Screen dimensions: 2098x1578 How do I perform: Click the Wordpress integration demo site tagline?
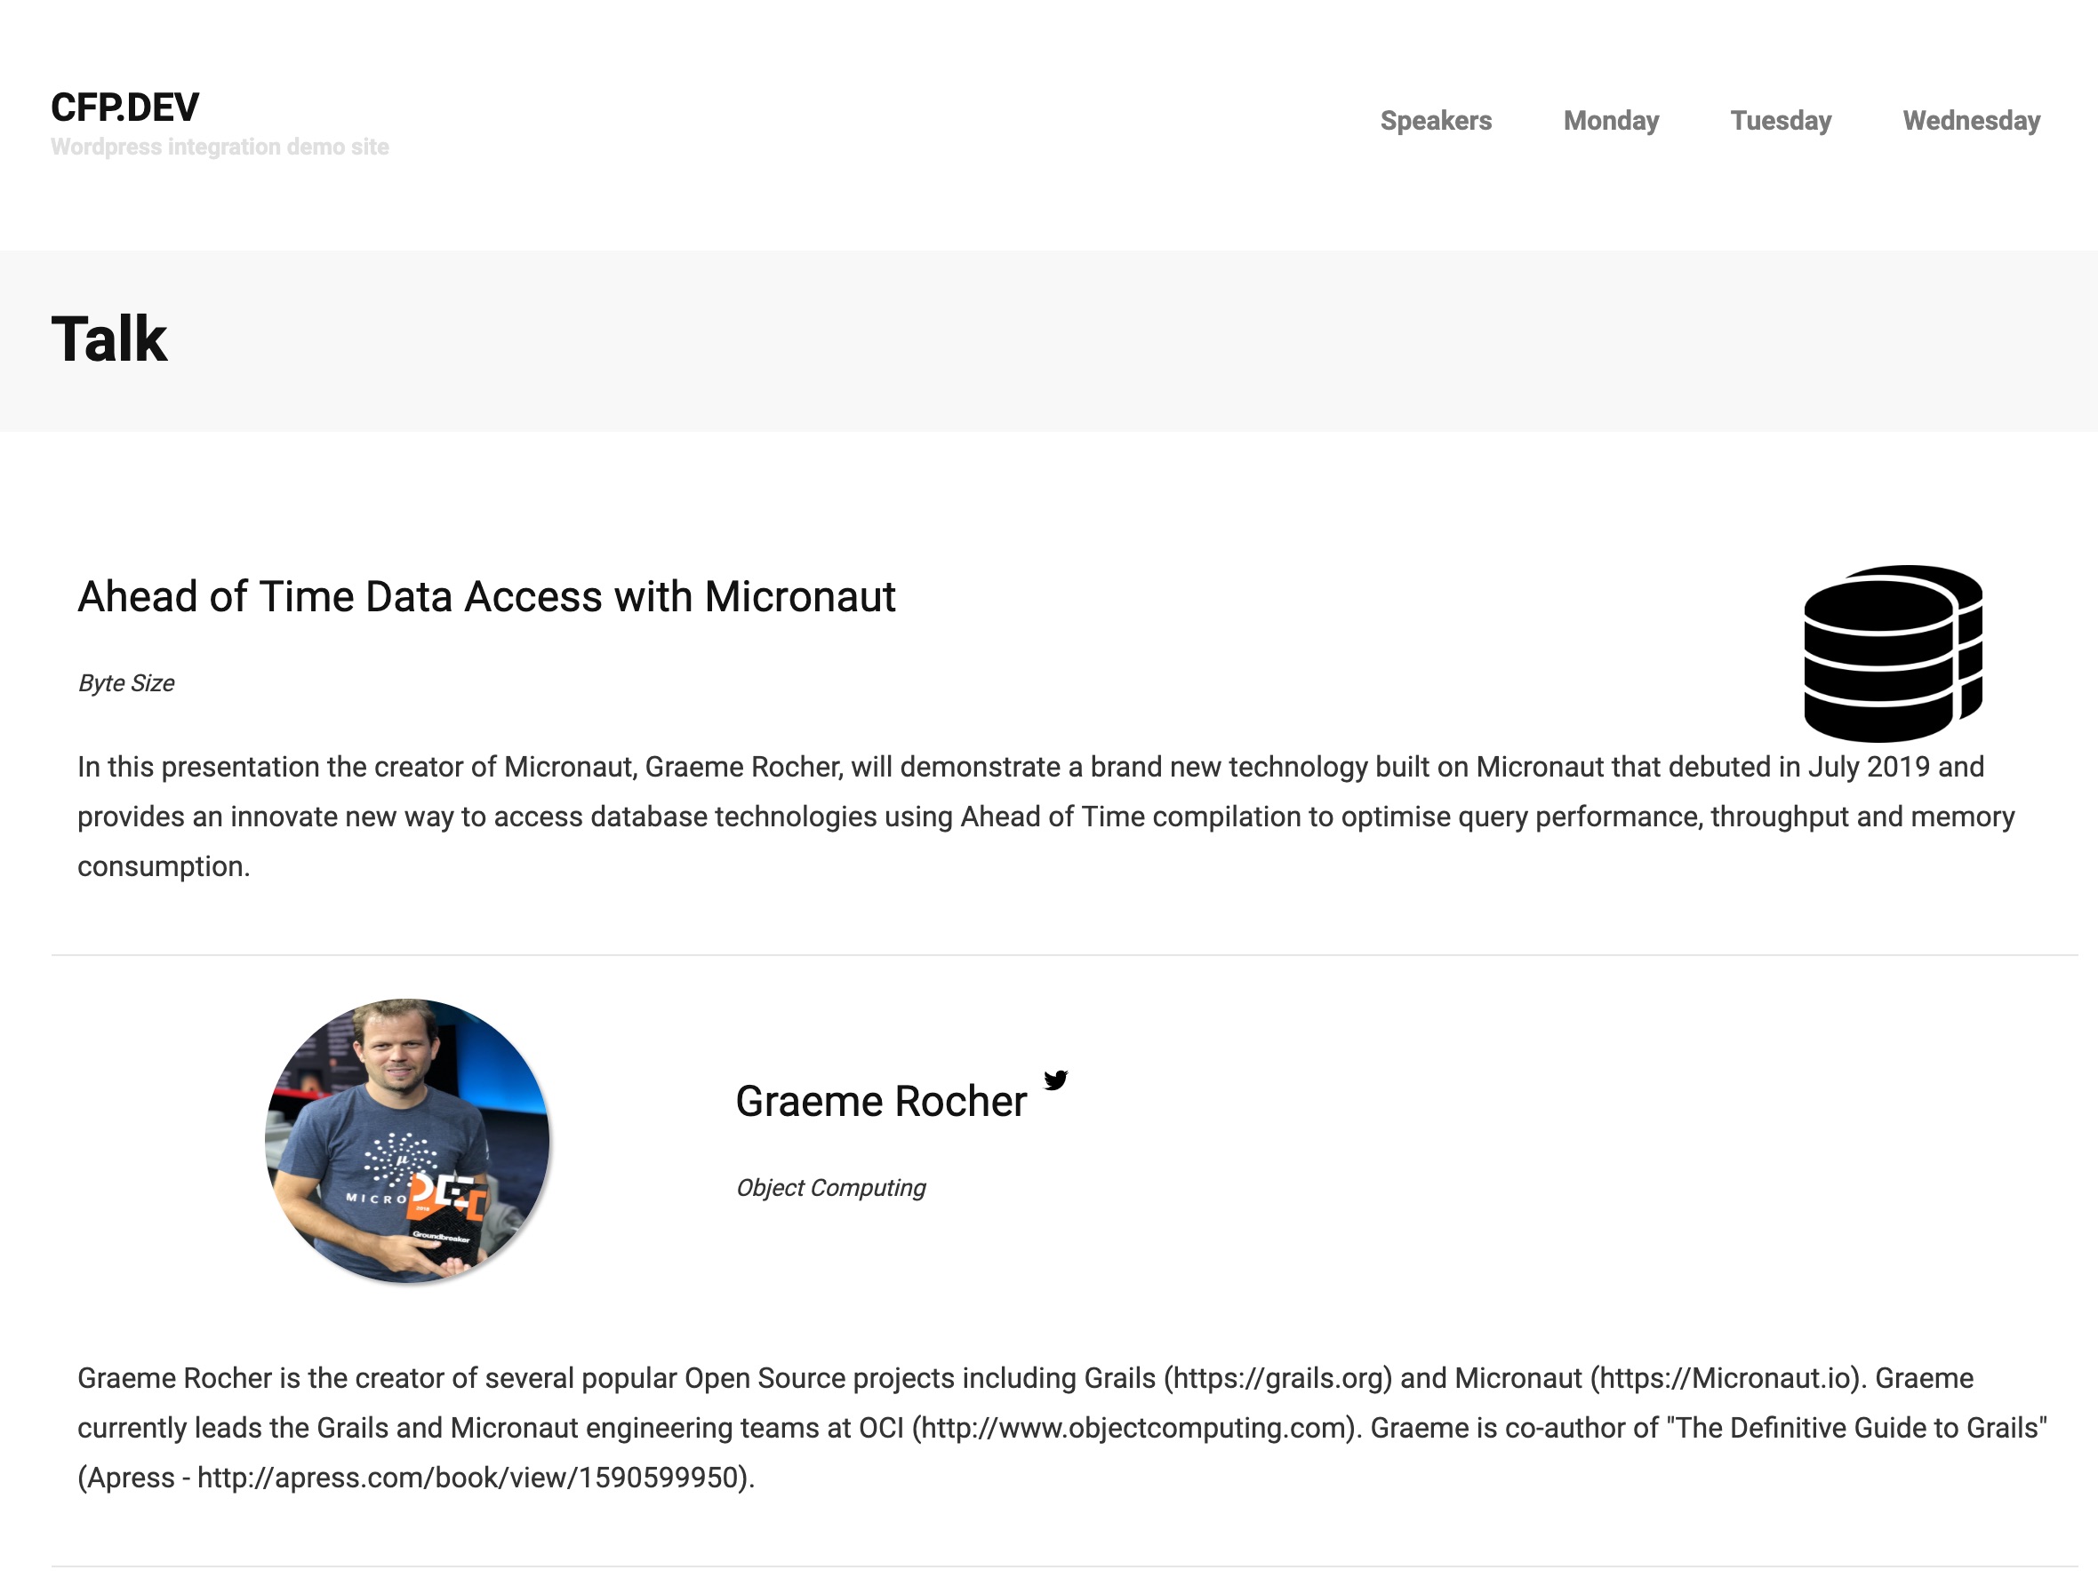pyautogui.click(x=220, y=147)
